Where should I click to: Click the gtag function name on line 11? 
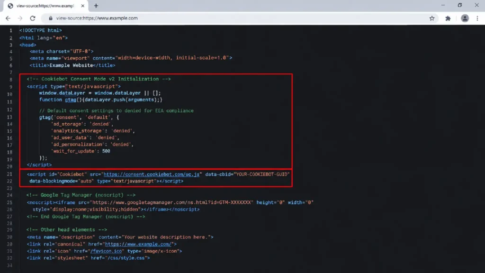(x=70, y=100)
